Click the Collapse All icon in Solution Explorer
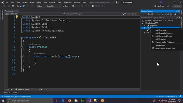Screen dimensions: 183x103 [x=168, y=15]
